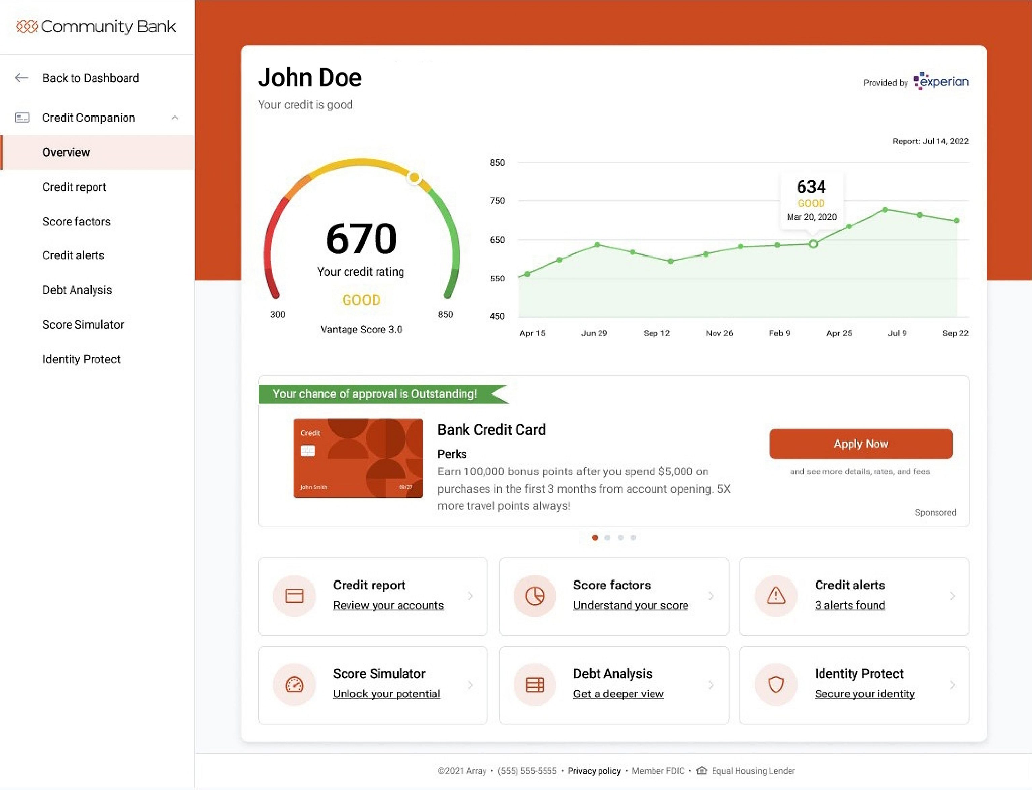This screenshot has height=790, width=1032.
Task: Click the Credit alerts sidebar icon
Action: [x=73, y=255]
